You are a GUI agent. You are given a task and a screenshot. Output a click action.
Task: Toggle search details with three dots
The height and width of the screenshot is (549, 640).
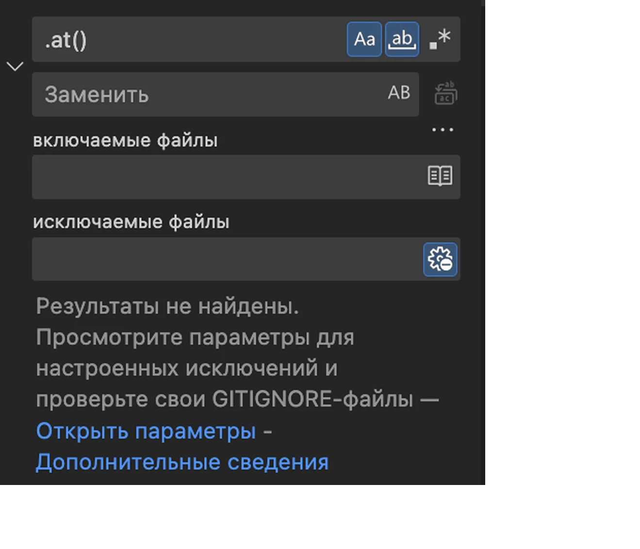point(443,129)
